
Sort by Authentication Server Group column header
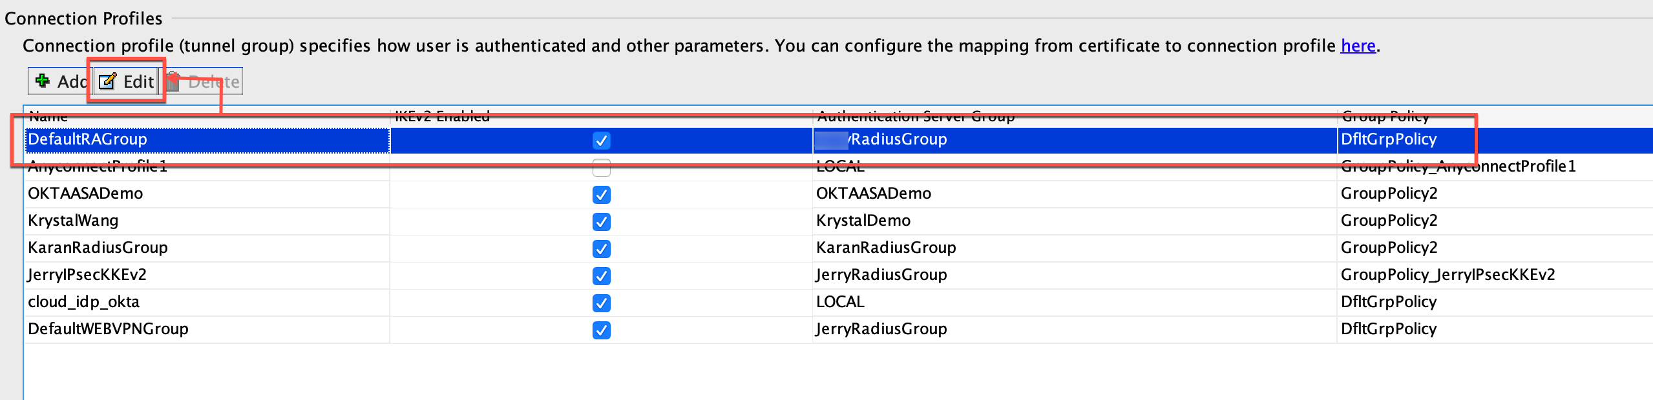915,116
